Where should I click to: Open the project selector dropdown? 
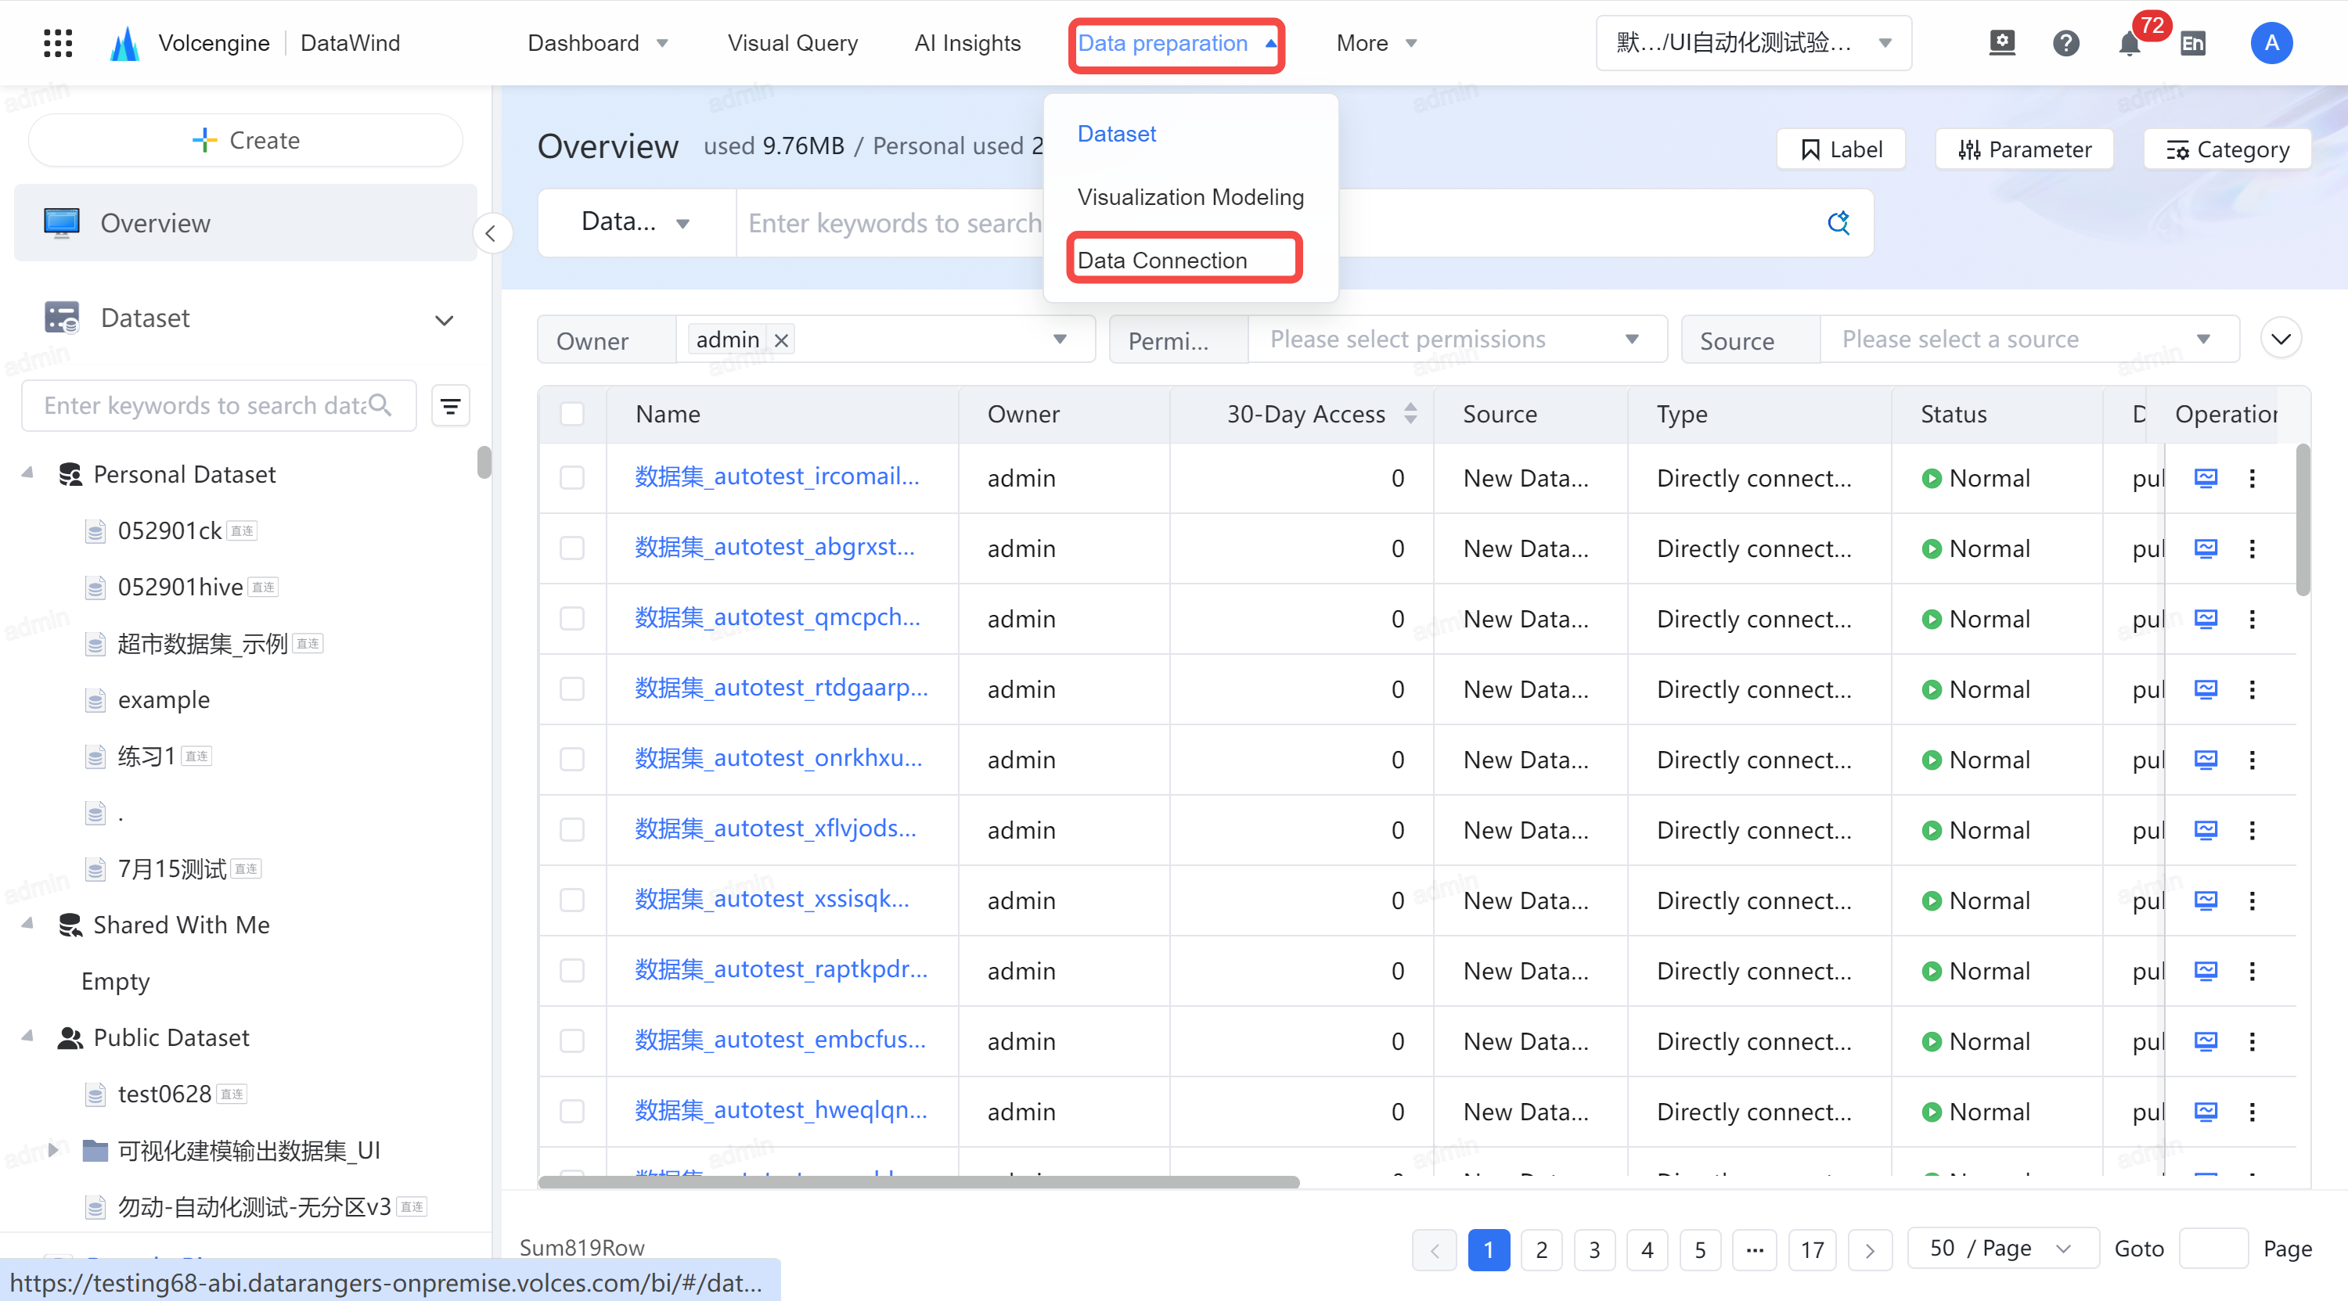(1754, 43)
